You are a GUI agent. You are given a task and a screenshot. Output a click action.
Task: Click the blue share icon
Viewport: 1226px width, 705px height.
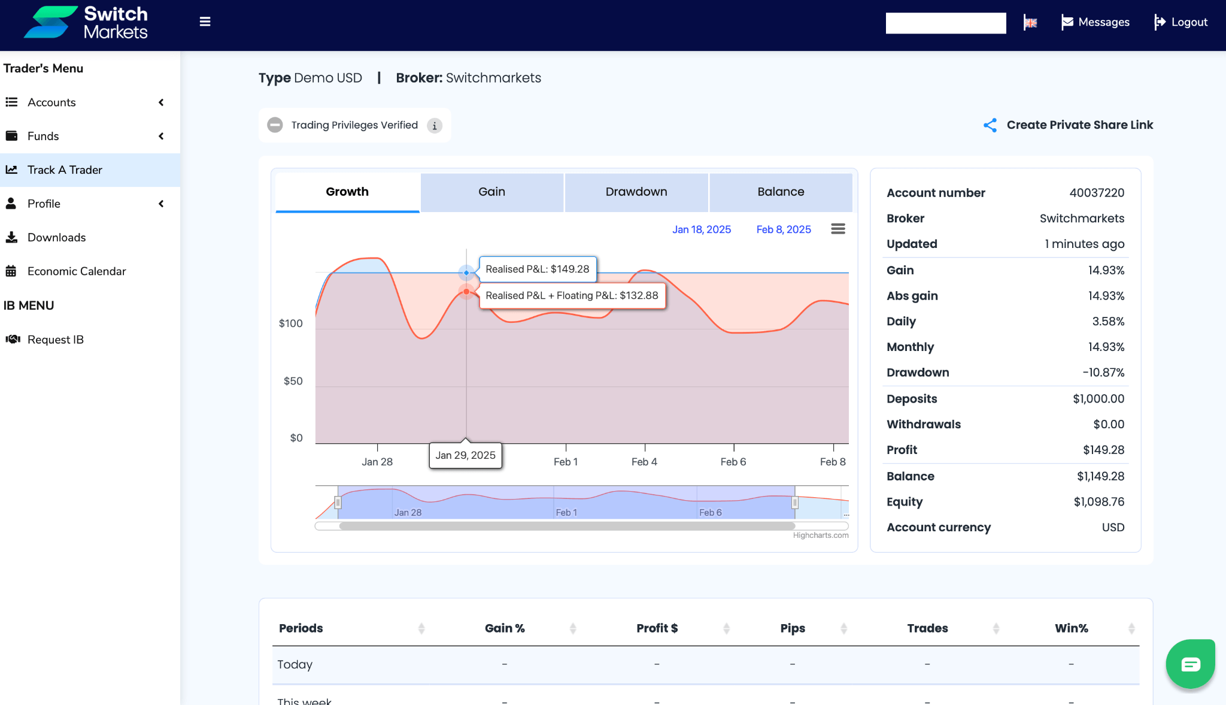990,125
